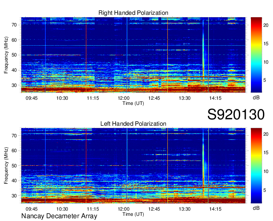
Task: Click the "Nancay Decameter Array" caption
Action: 59,216
